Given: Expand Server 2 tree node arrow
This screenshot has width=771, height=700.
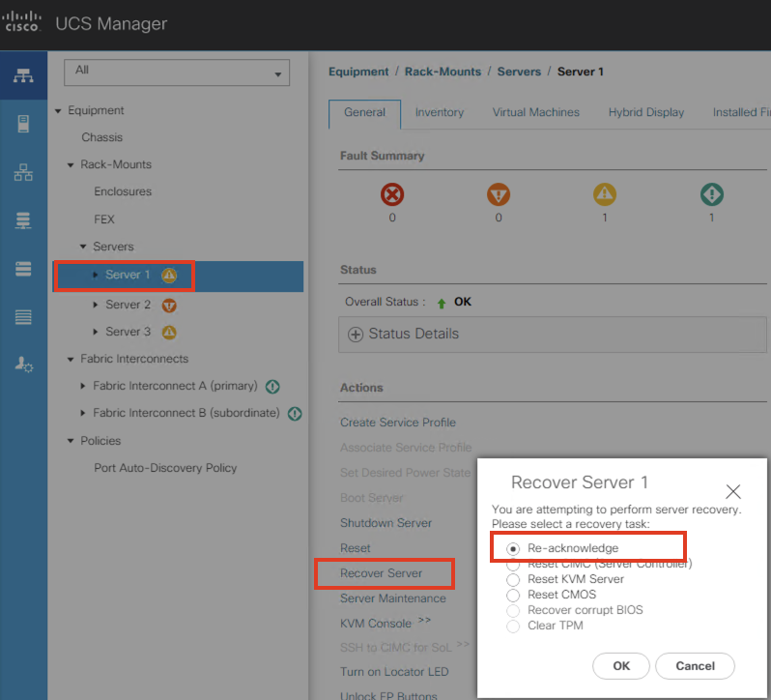Looking at the screenshot, I should tap(96, 305).
